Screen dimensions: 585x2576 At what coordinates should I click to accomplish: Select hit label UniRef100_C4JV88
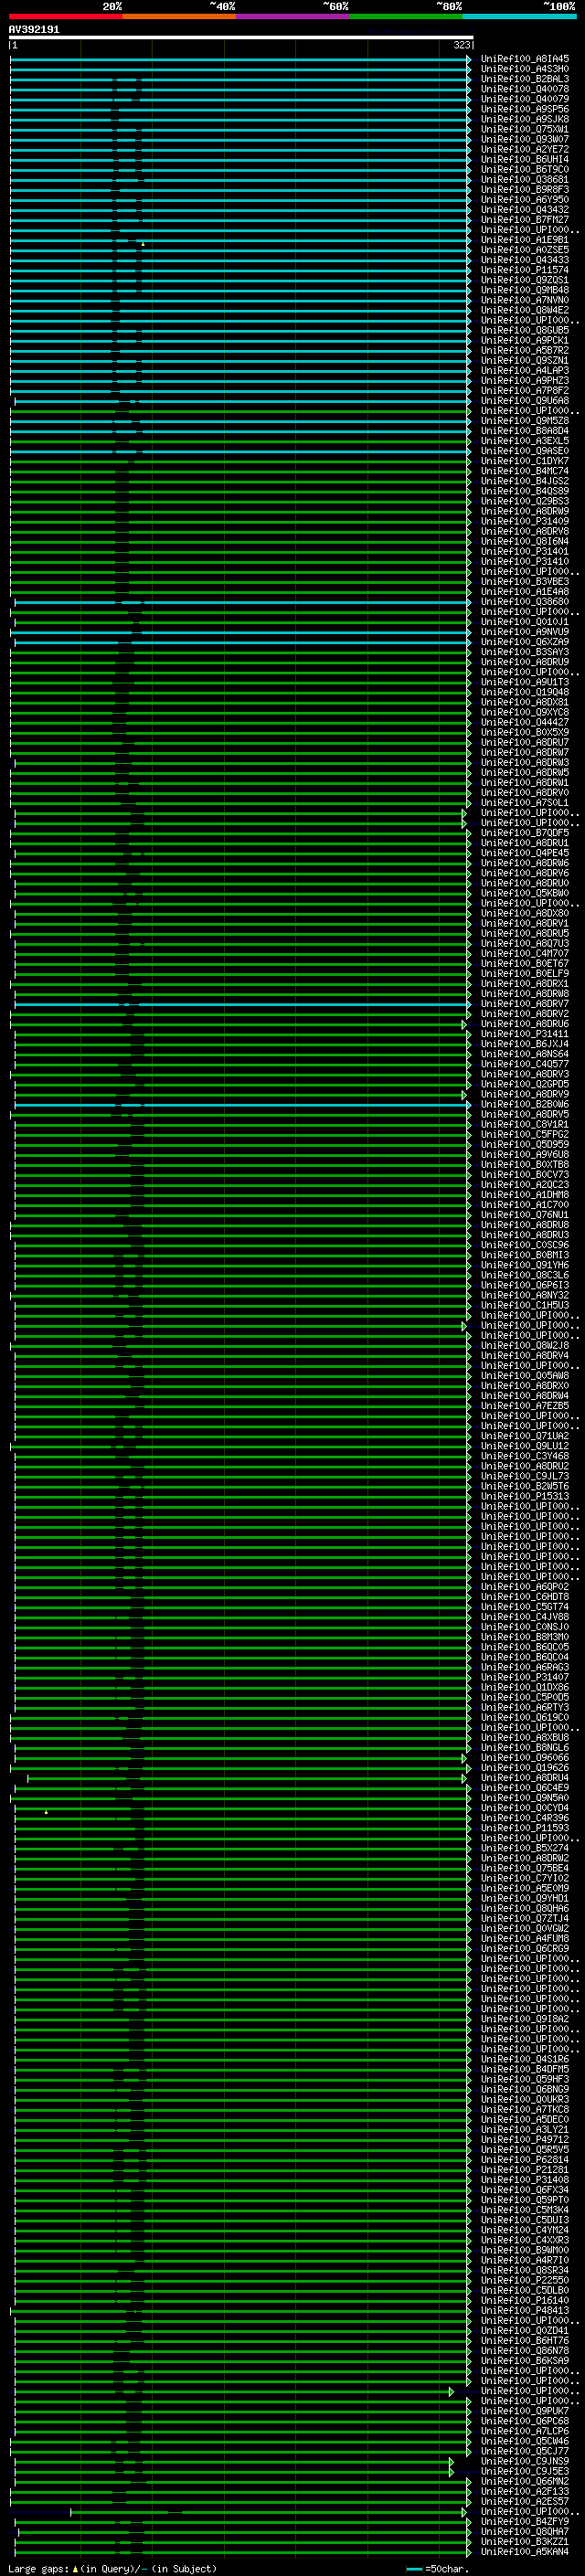click(524, 1617)
